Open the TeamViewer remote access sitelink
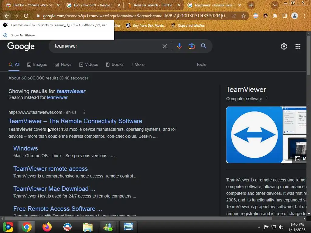Viewport: 311px width, 233px height. tap(51, 169)
